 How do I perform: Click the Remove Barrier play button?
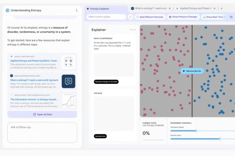click(x=192, y=71)
